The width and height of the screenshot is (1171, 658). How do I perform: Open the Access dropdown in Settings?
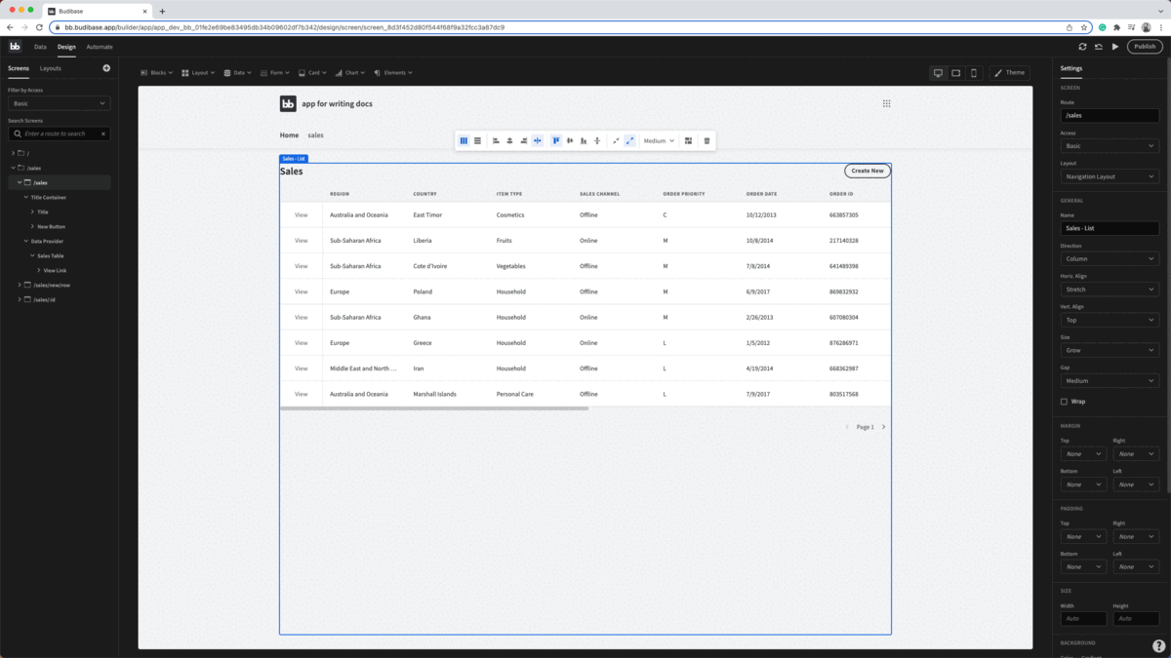(1110, 145)
